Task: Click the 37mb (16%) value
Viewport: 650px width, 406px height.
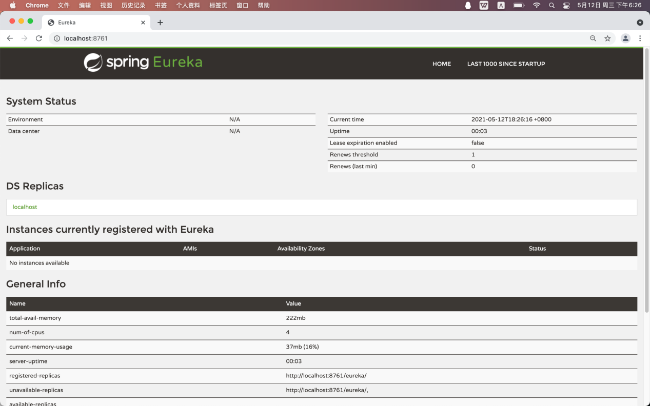Action: click(303, 347)
